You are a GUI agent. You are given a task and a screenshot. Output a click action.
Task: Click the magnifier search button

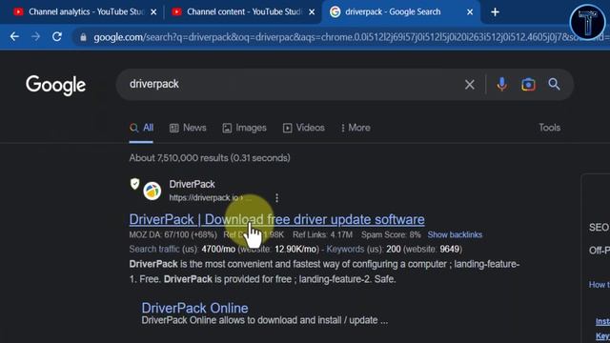[x=554, y=84]
